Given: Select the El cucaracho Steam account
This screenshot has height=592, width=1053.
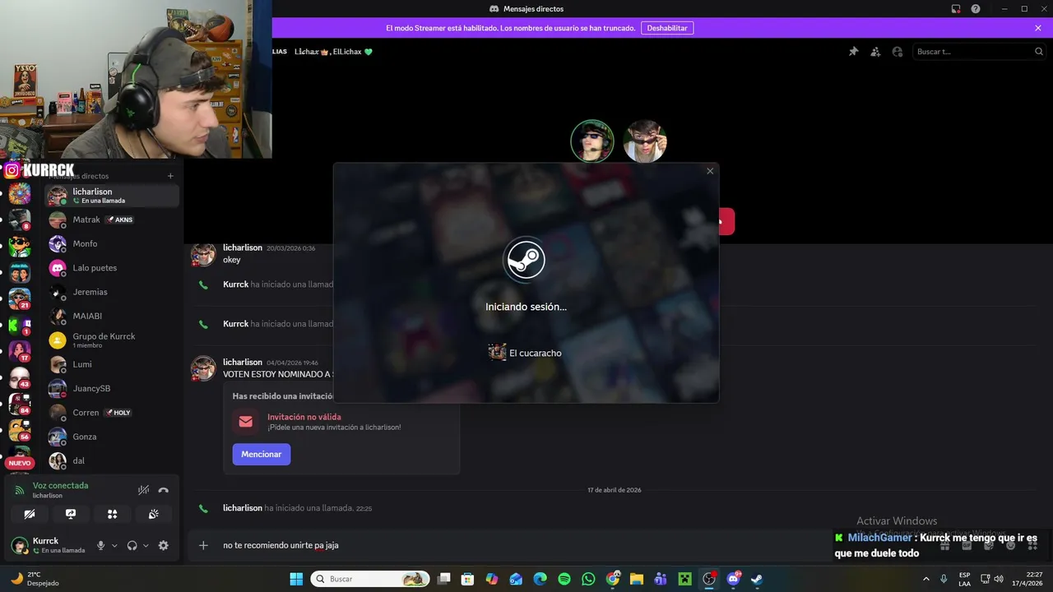Looking at the screenshot, I should pos(525,353).
